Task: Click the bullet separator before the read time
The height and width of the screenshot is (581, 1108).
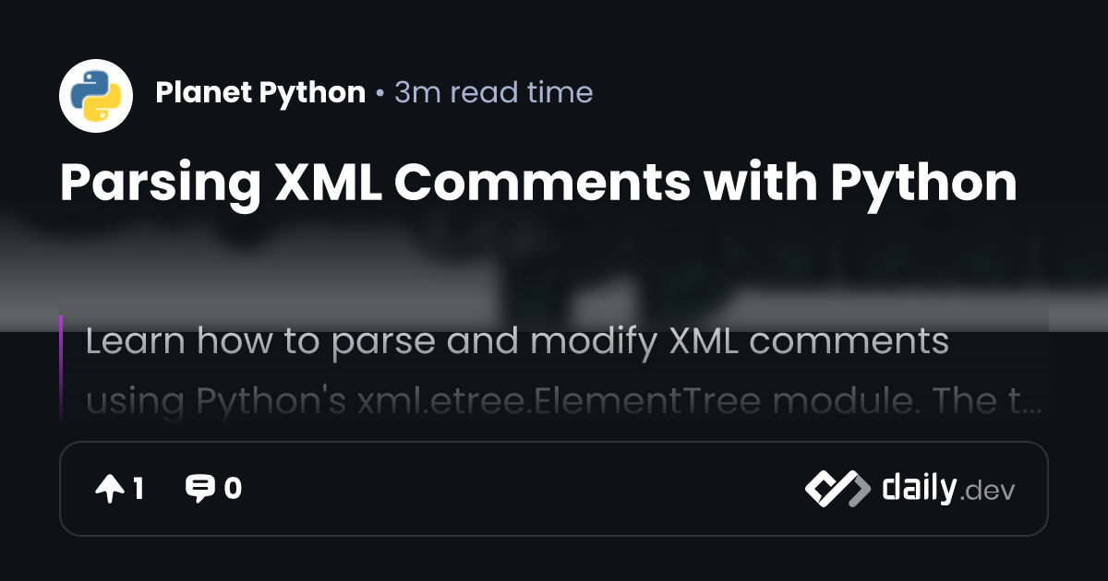Action: point(379,93)
